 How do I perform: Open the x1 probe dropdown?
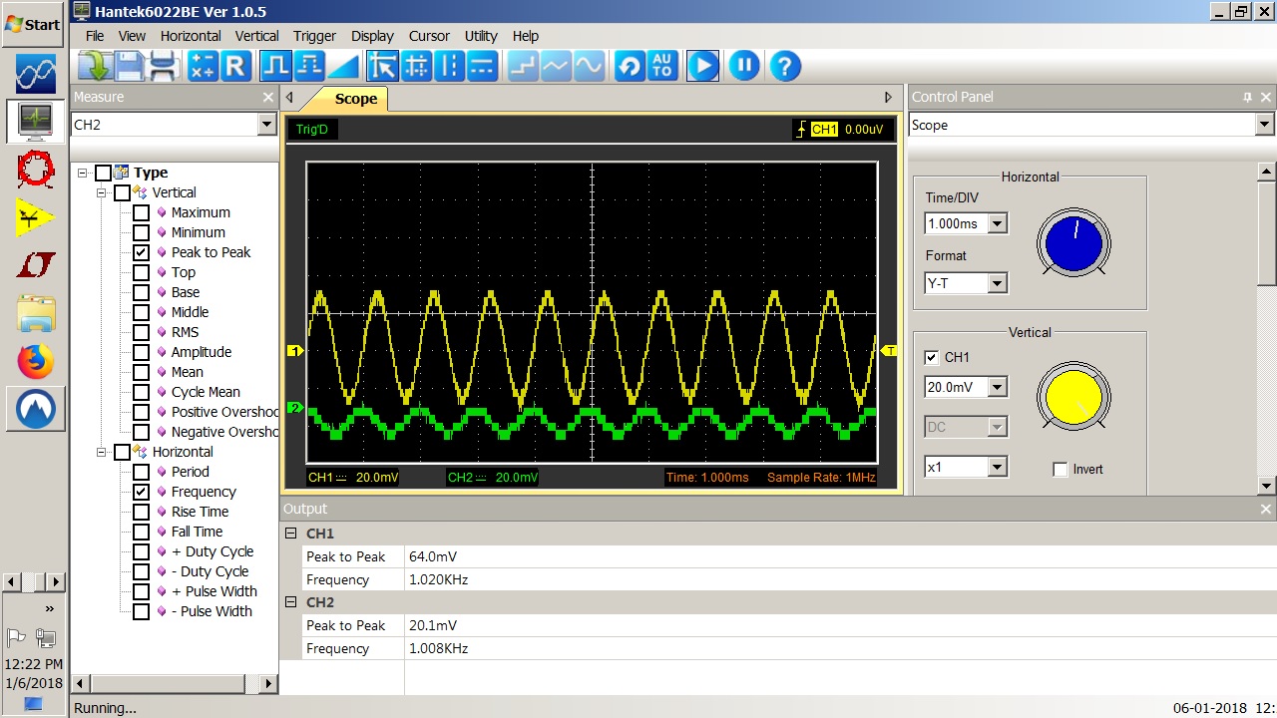click(997, 467)
